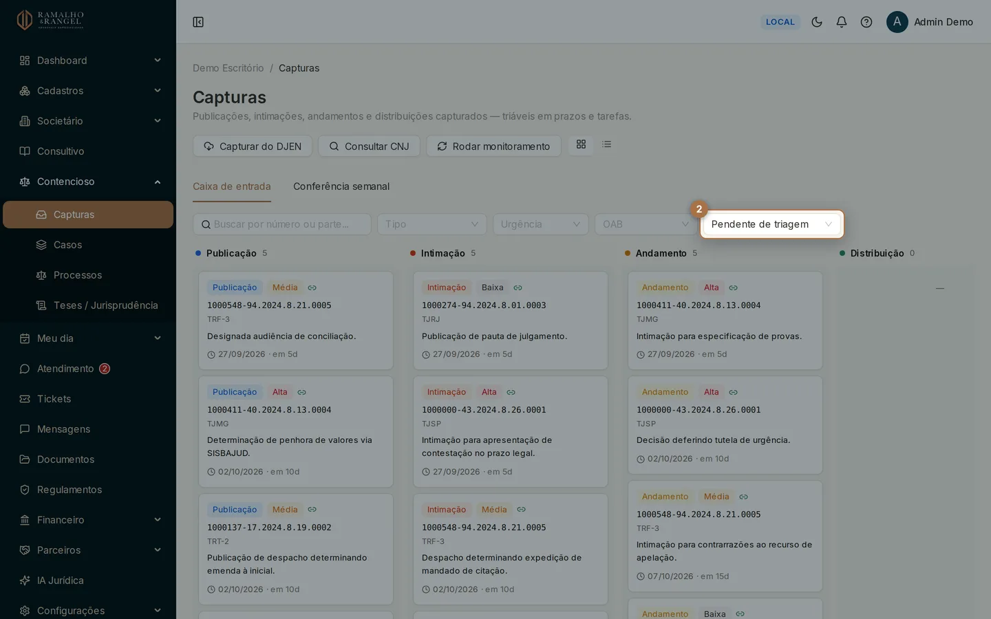This screenshot has height=619, width=991.
Task: Click the Intimação column header
Action: coord(443,253)
